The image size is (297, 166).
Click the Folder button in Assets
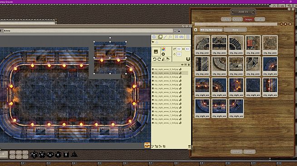click(x=237, y=151)
